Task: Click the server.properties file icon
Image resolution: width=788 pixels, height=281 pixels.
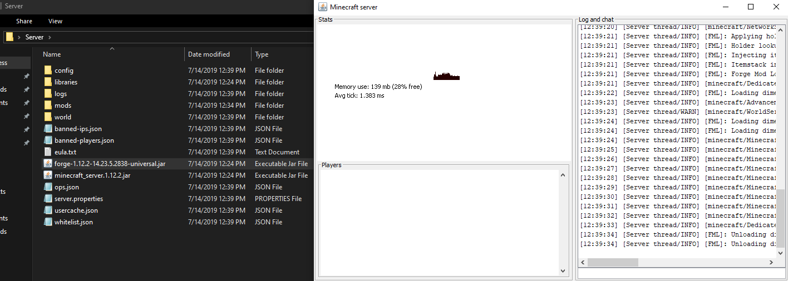Action: pyautogui.click(x=48, y=199)
